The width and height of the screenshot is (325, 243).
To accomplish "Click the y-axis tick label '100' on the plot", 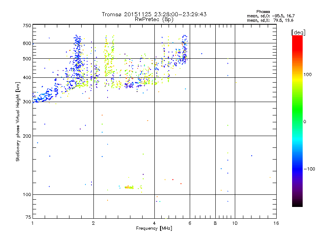I will click(x=27, y=195).
